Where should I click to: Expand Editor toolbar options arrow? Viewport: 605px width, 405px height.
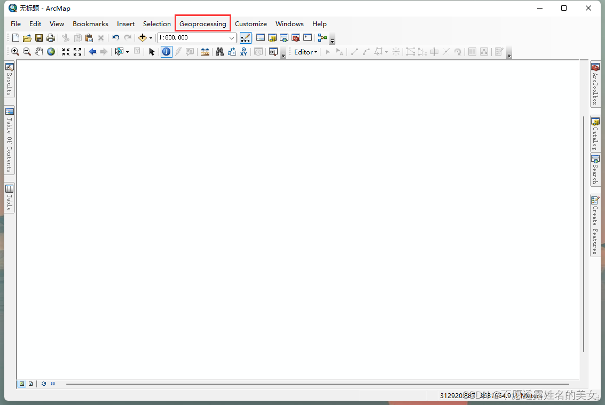click(x=509, y=53)
